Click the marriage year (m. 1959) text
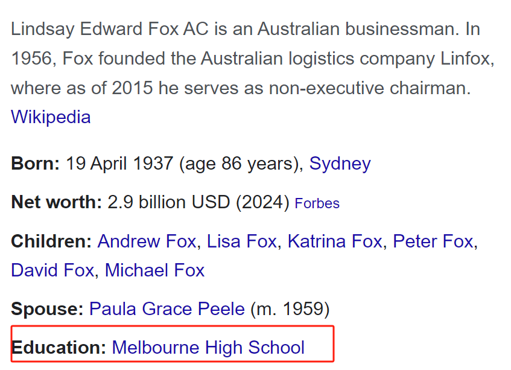This screenshot has width=511, height=370. coord(290,310)
